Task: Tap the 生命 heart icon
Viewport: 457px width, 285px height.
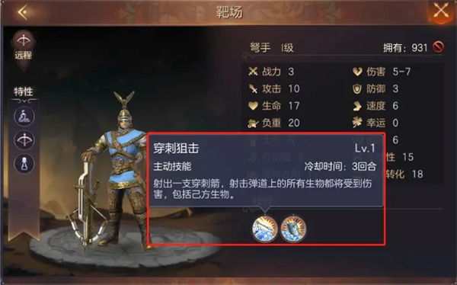Action: [x=253, y=106]
